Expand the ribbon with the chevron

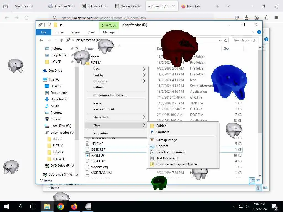pos(253,32)
